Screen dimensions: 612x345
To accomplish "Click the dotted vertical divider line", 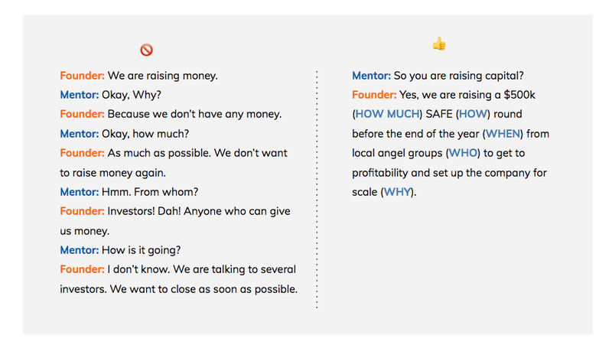I will click(x=317, y=190).
